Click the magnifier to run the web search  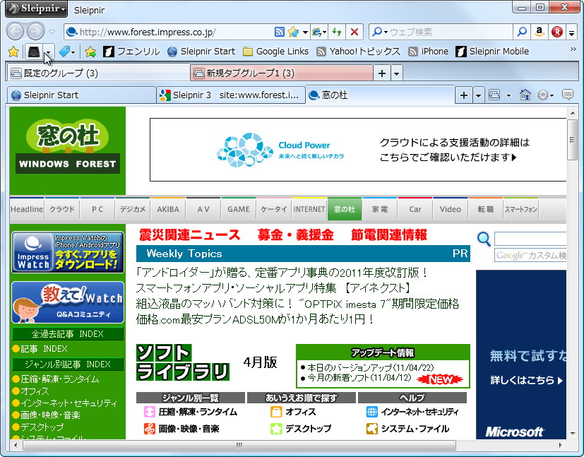523,32
